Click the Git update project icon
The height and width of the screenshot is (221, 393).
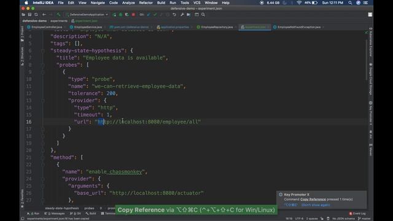point(149,15)
